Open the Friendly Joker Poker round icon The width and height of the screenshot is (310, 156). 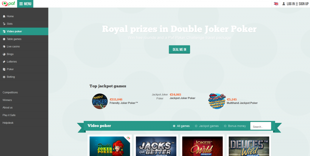[x=100, y=101]
